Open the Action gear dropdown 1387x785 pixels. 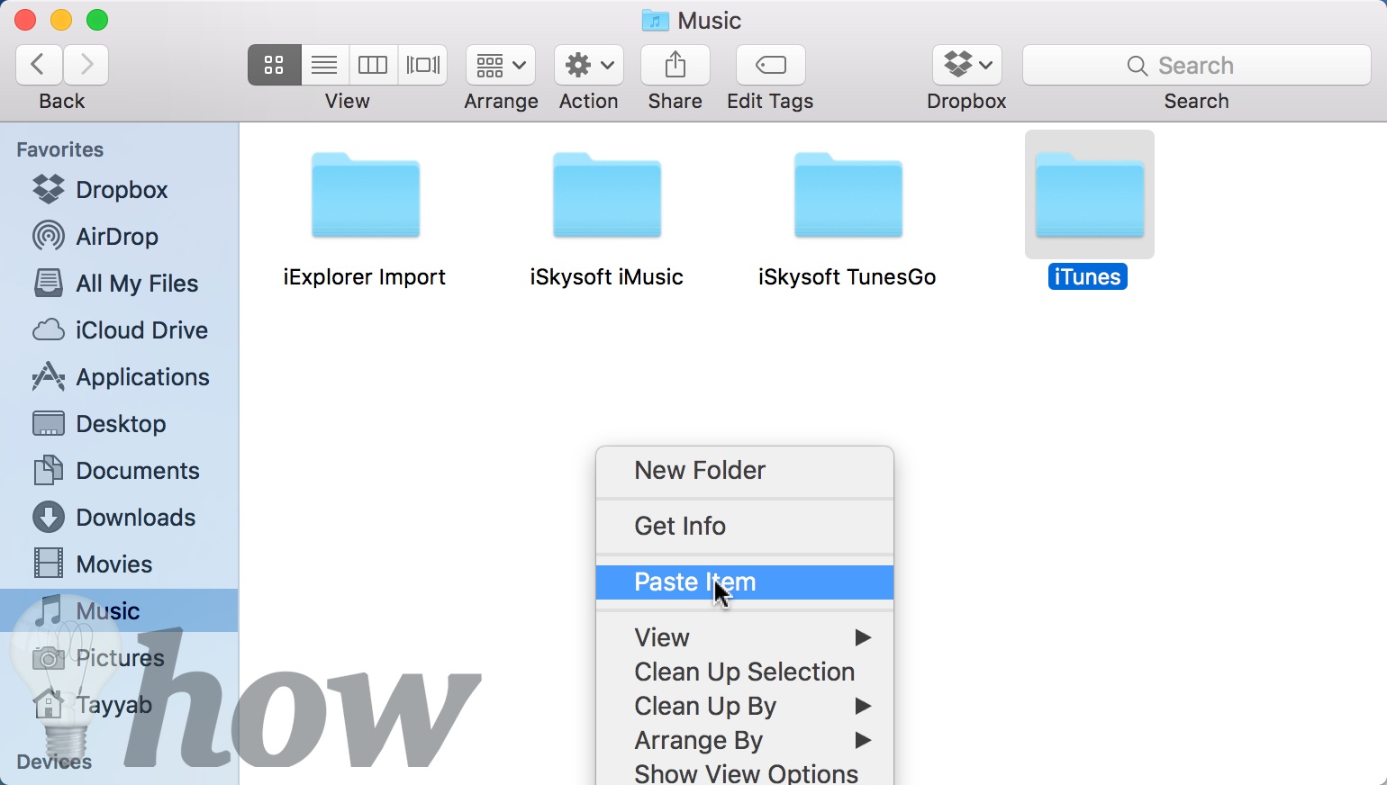tap(589, 65)
